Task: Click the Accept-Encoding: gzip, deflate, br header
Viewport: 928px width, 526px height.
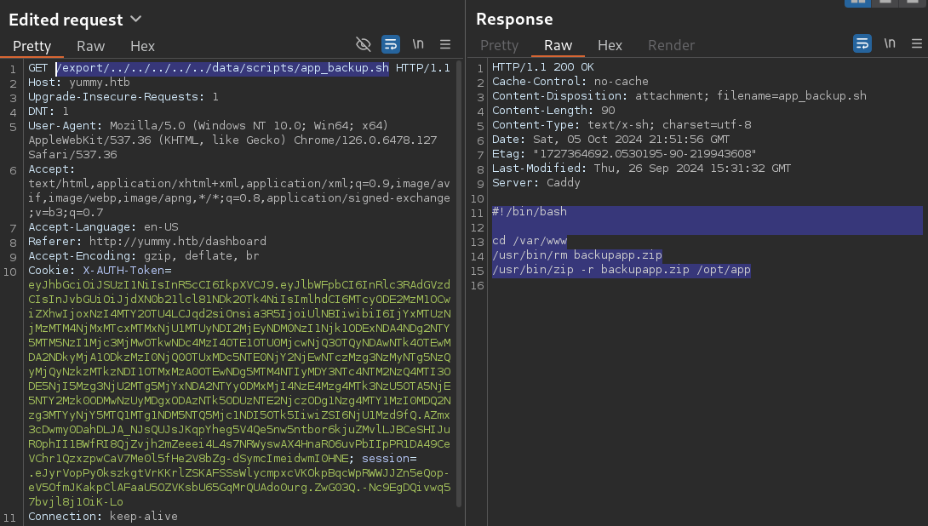Action: (144, 256)
